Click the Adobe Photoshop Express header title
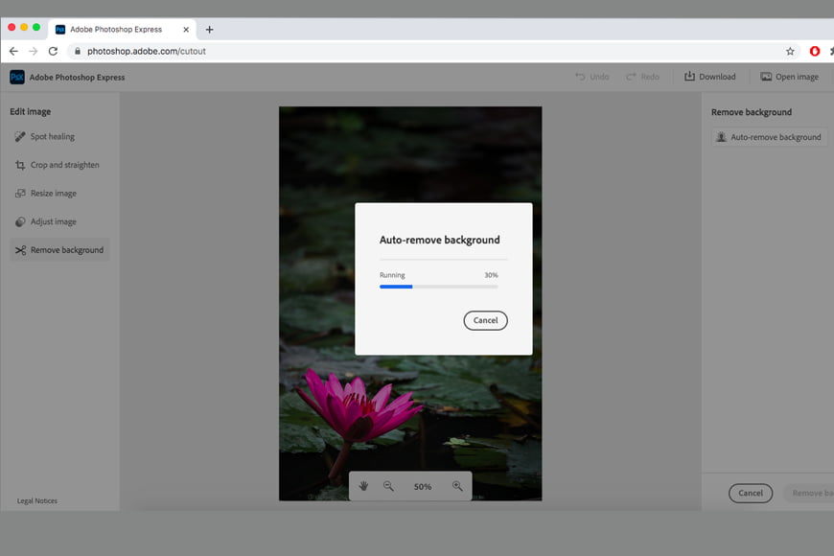 coord(77,77)
